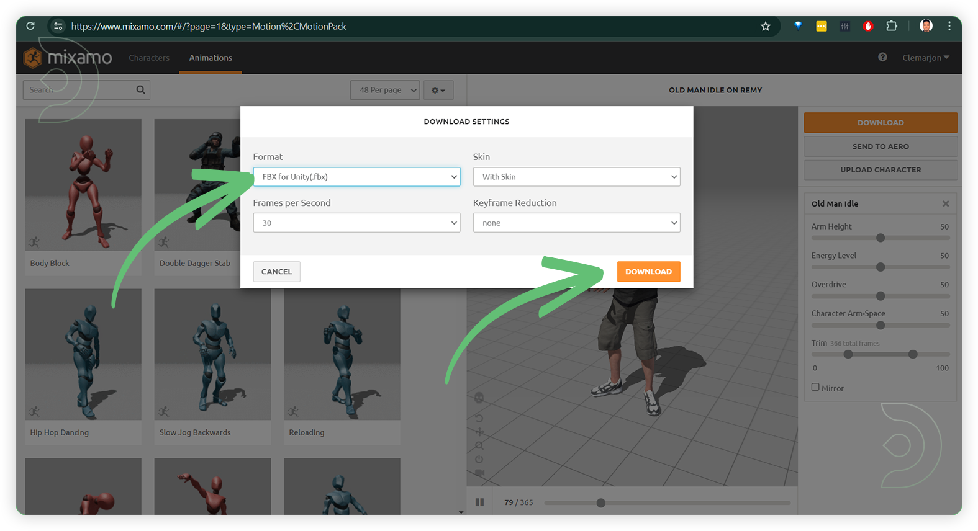
Task: Click the animation search field
Action: click(x=86, y=90)
